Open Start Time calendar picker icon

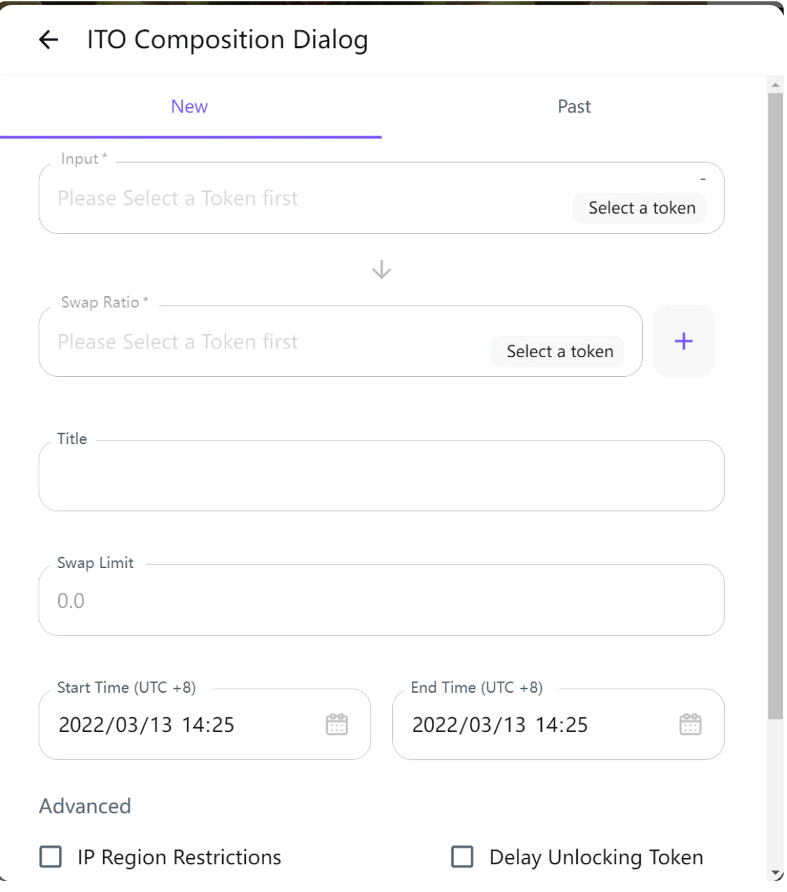click(338, 726)
